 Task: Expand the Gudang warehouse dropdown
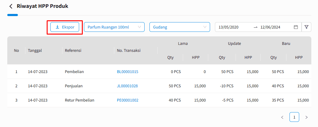(x=180, y=27)
